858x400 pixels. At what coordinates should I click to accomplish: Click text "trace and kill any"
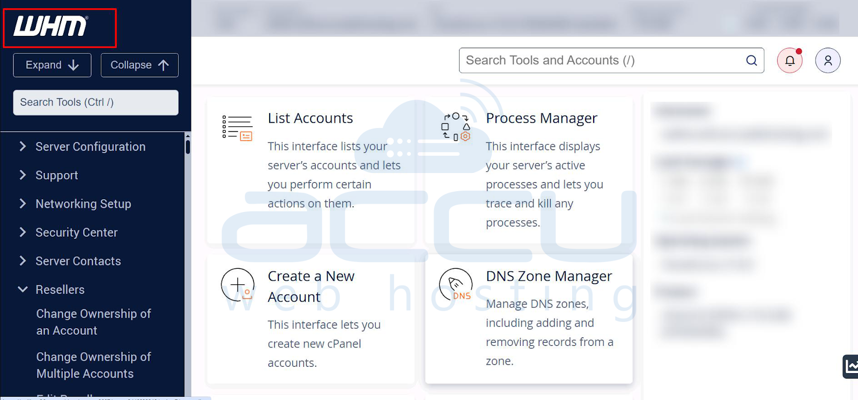(x=529, y=203)
